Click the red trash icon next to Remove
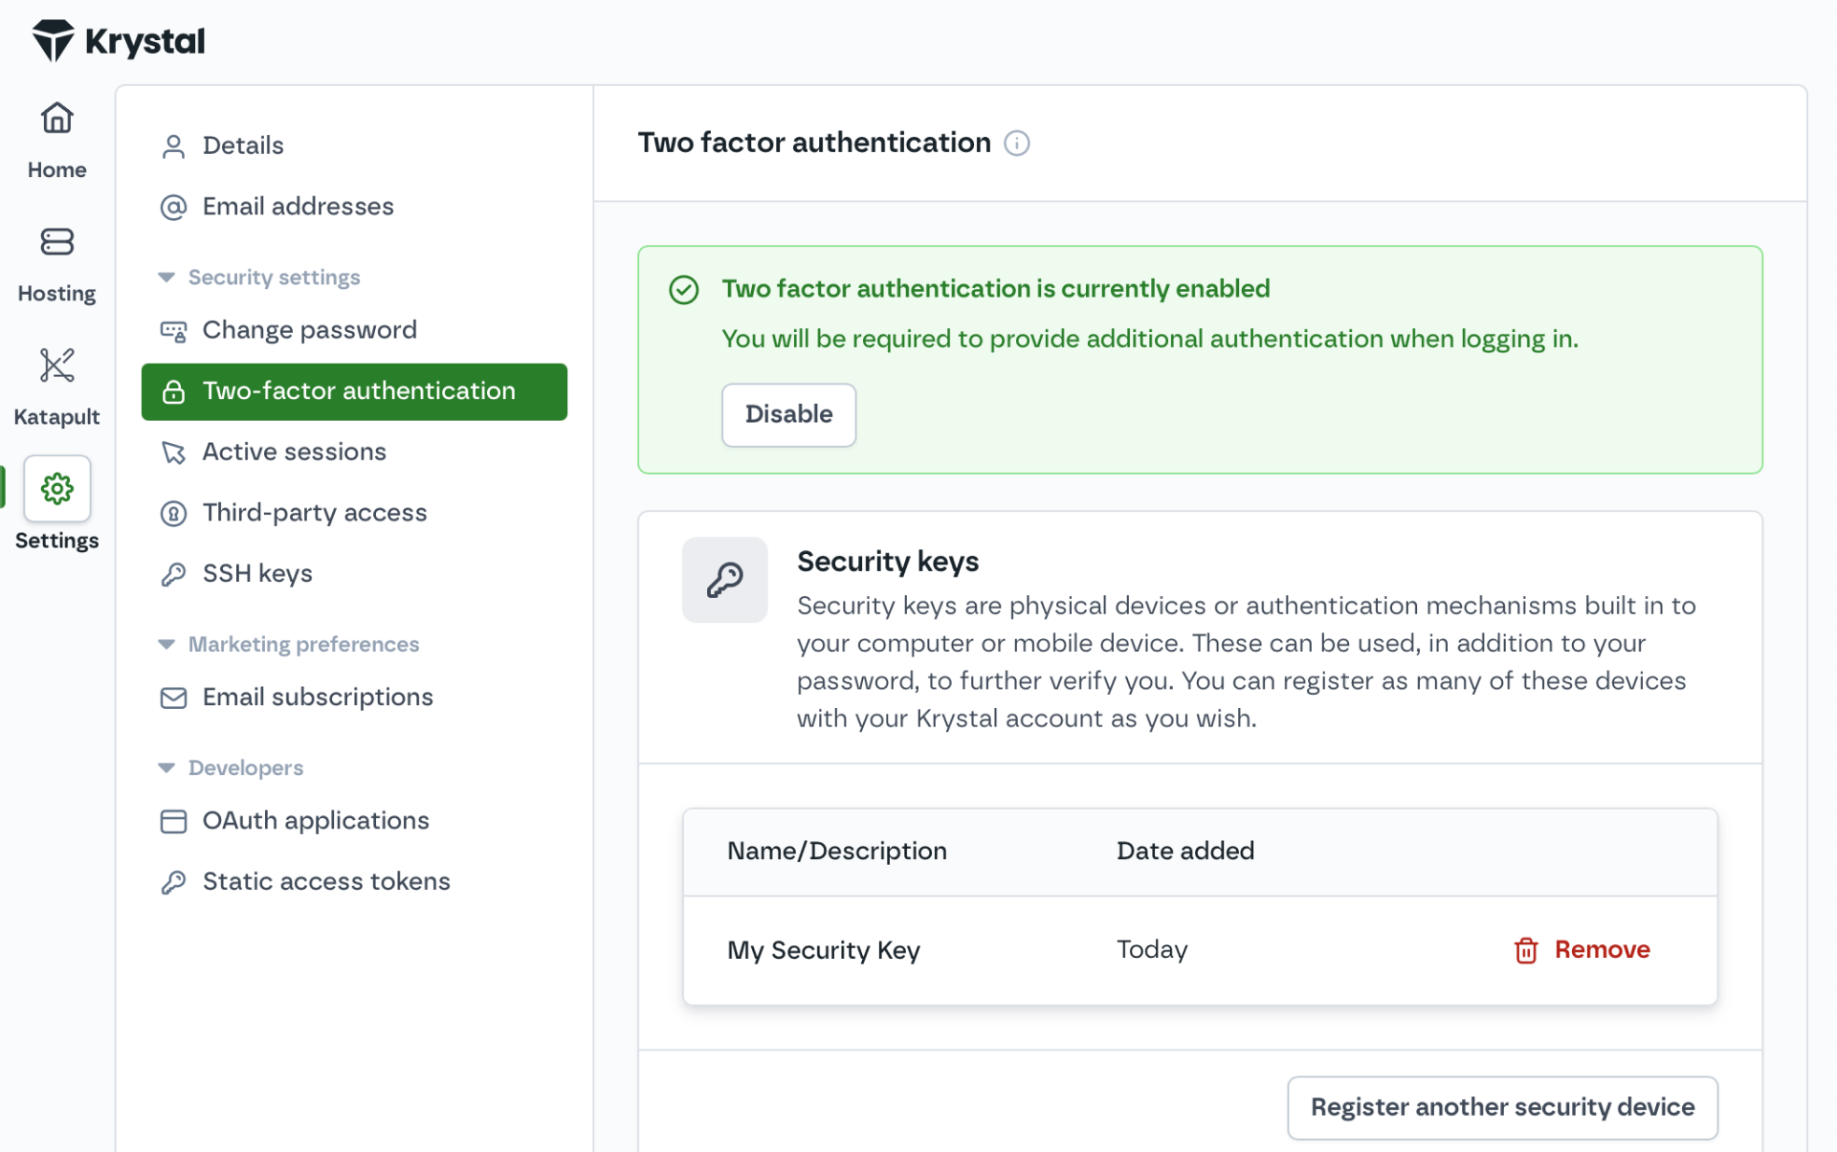1837x1152 pixels. pyautogui.click(x=1526, y=950)
